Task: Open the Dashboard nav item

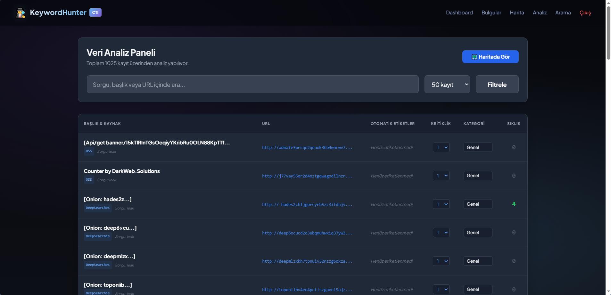Action: (x=459, y=12)
